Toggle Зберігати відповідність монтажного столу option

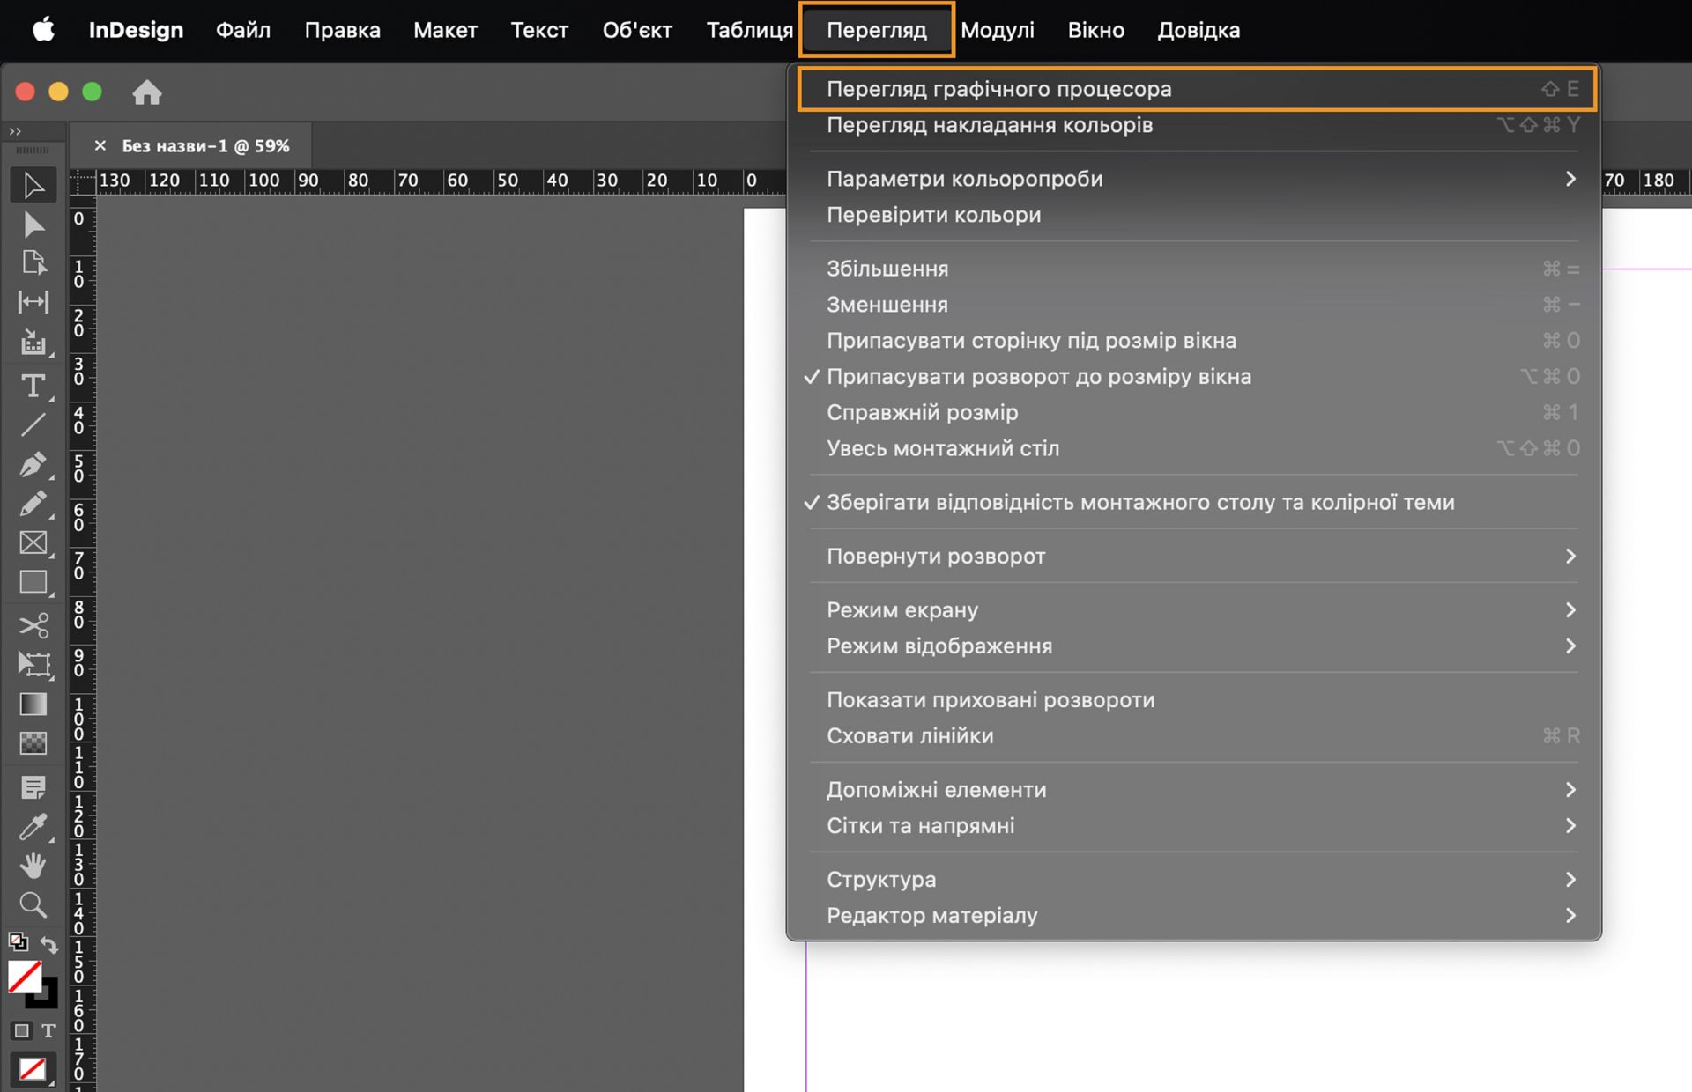tap(1139, 503)
